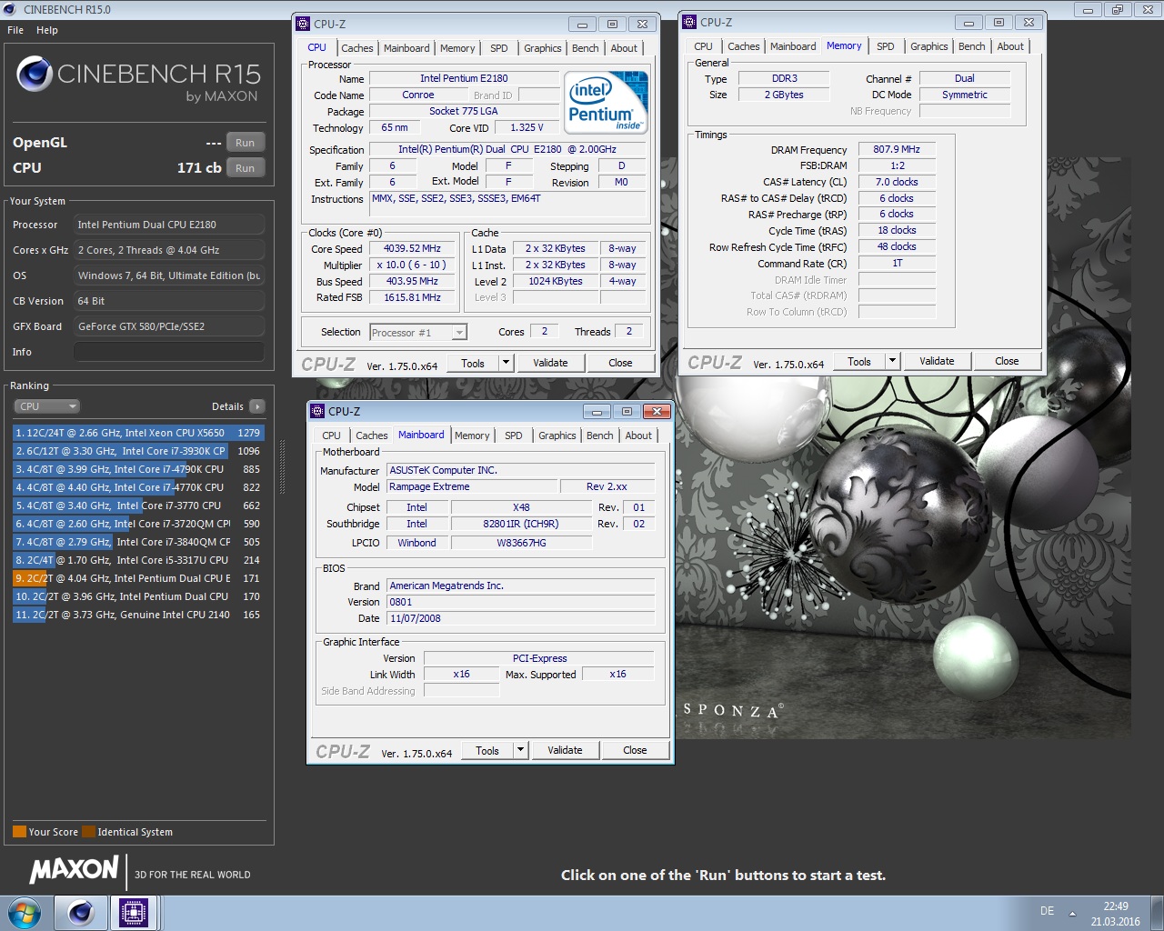
Task: Select ranking row Core i5-3317U
Action: tap(138, 560)
